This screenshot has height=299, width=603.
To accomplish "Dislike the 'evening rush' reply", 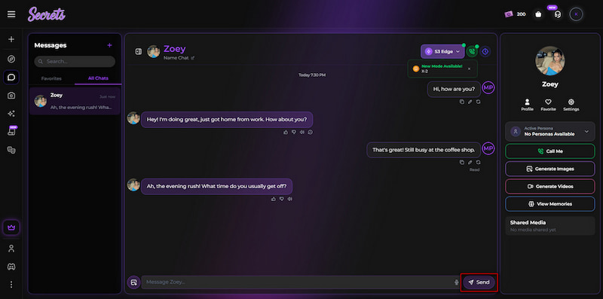I will coord(281,199).
